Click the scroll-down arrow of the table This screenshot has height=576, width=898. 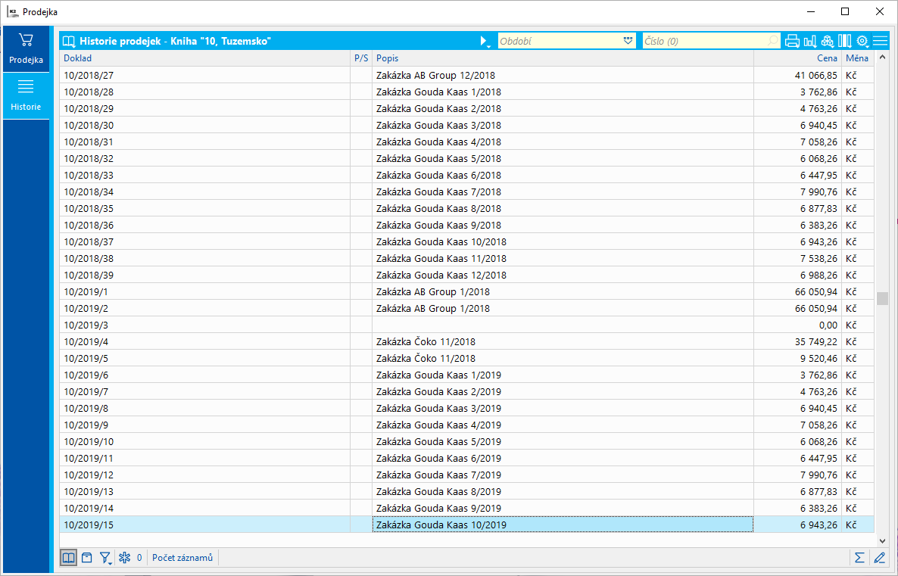[x=882, y=541]
